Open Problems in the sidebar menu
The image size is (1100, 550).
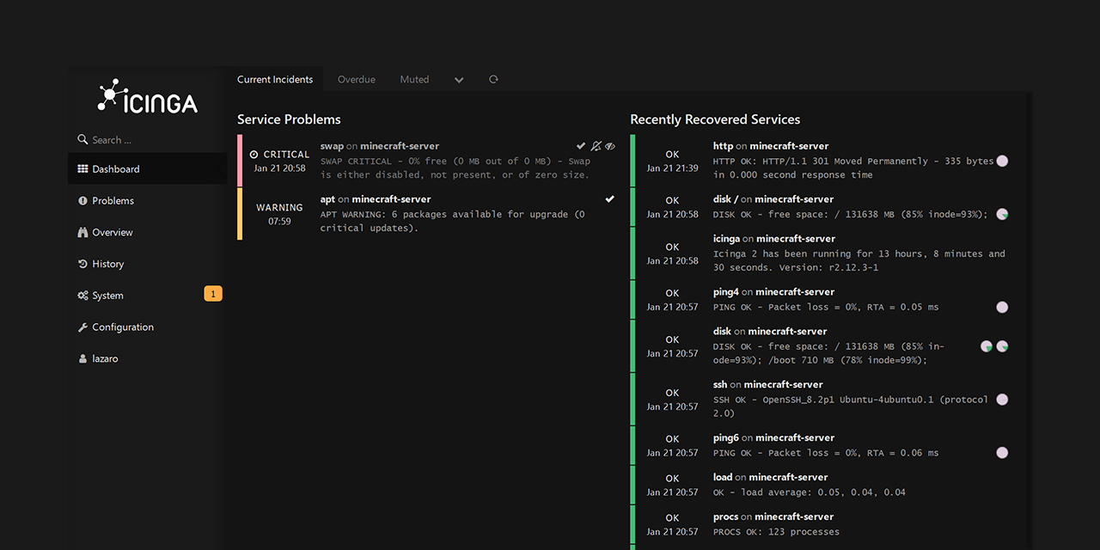pos(147,200)
